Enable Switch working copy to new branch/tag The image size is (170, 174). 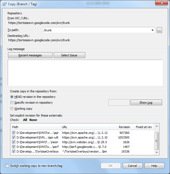point(7,166)
